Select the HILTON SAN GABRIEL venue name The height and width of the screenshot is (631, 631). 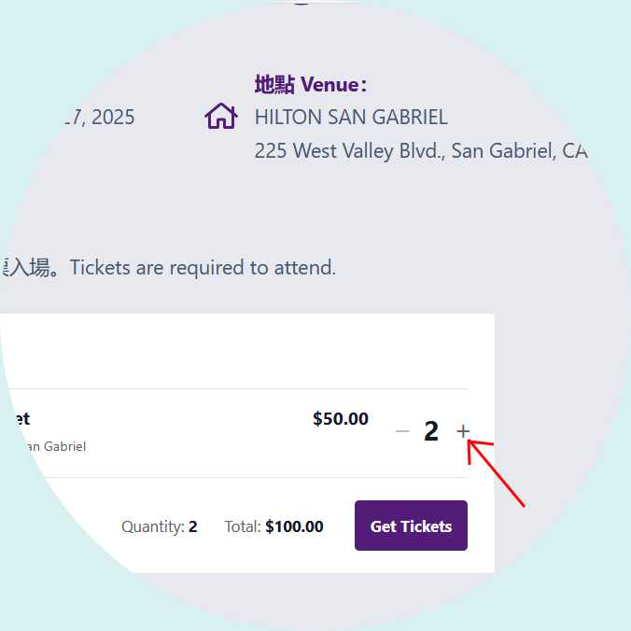(351, 117)
